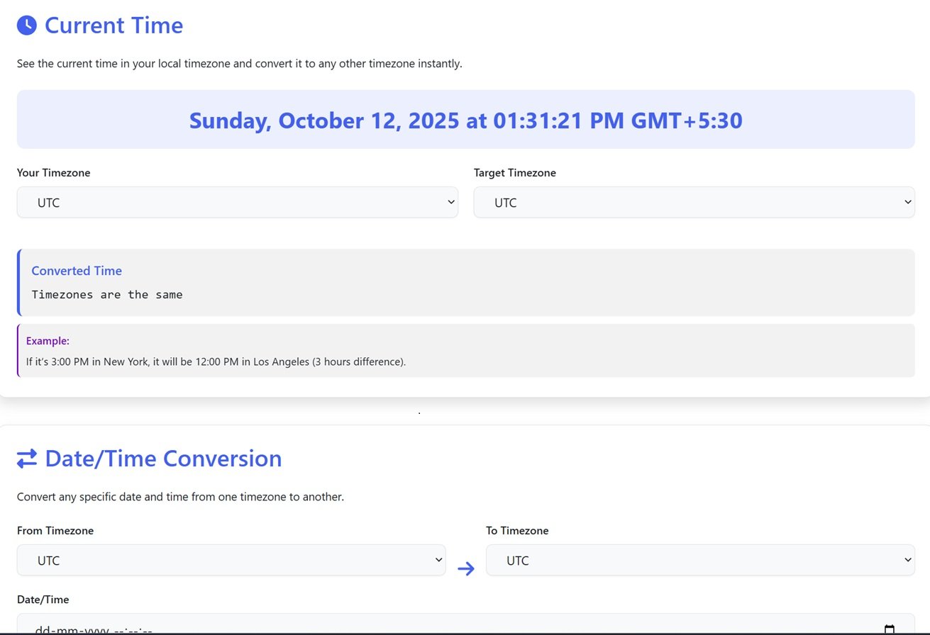The width and height of the screenshot is (930, 635).
Task: Click the 'See the current time in your local timezone' description
Action: click(240, 64)
